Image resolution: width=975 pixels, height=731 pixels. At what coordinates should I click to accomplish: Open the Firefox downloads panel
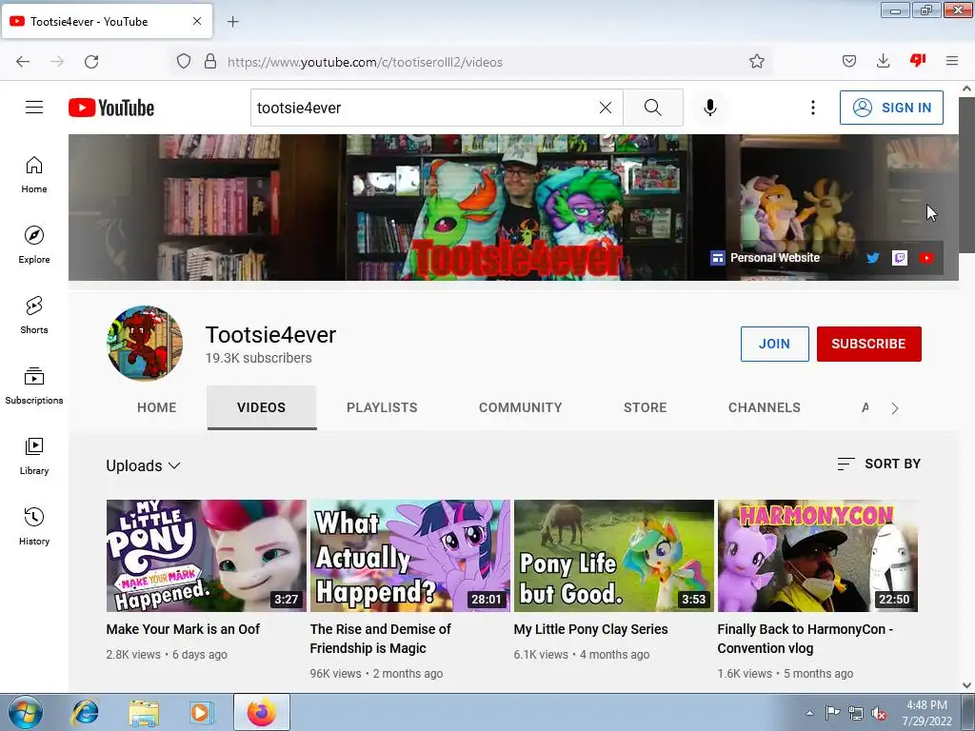(x=883, y=61)
